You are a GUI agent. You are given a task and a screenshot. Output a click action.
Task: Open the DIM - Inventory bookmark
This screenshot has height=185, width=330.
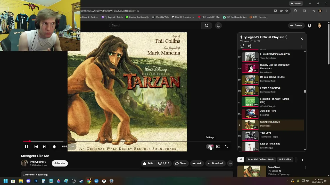pyautogui.click(x=258, y=17)
